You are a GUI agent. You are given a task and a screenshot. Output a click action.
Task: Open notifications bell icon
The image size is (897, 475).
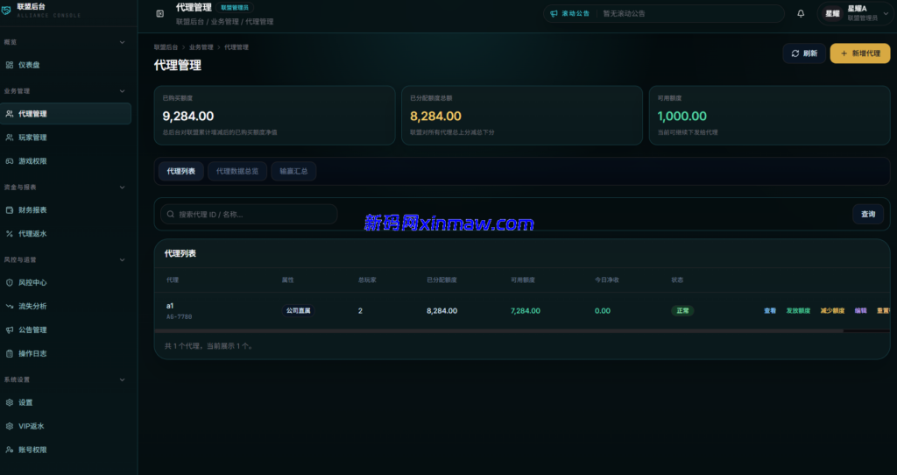tap(801, 14)
